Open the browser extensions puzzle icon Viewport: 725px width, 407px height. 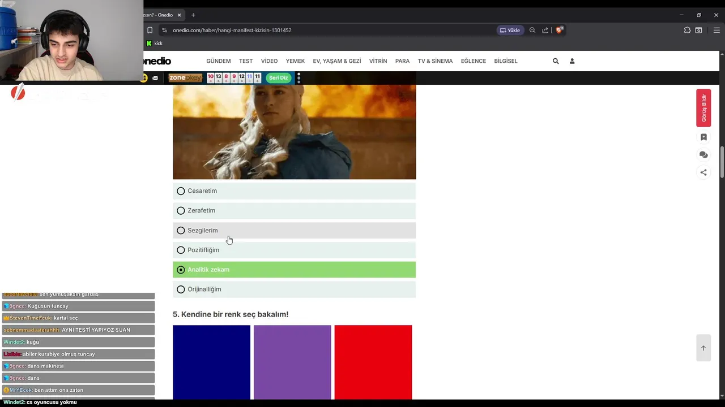point(687,30)
